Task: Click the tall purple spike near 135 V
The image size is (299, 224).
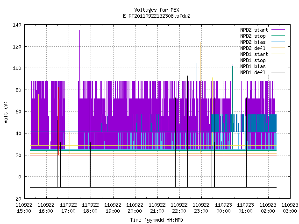Action: coord(80,55)
